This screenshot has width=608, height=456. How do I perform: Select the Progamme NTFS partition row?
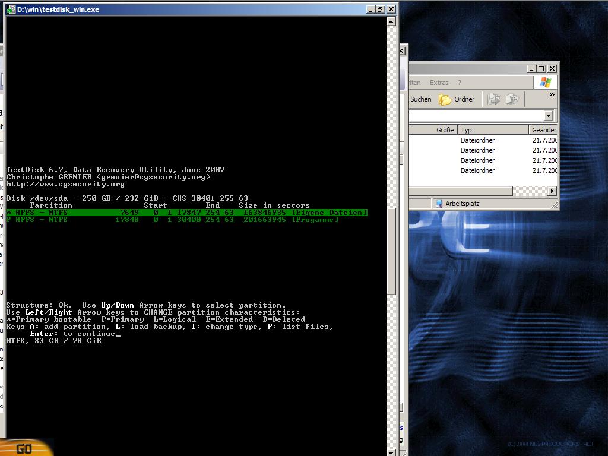tap(173, 220)
